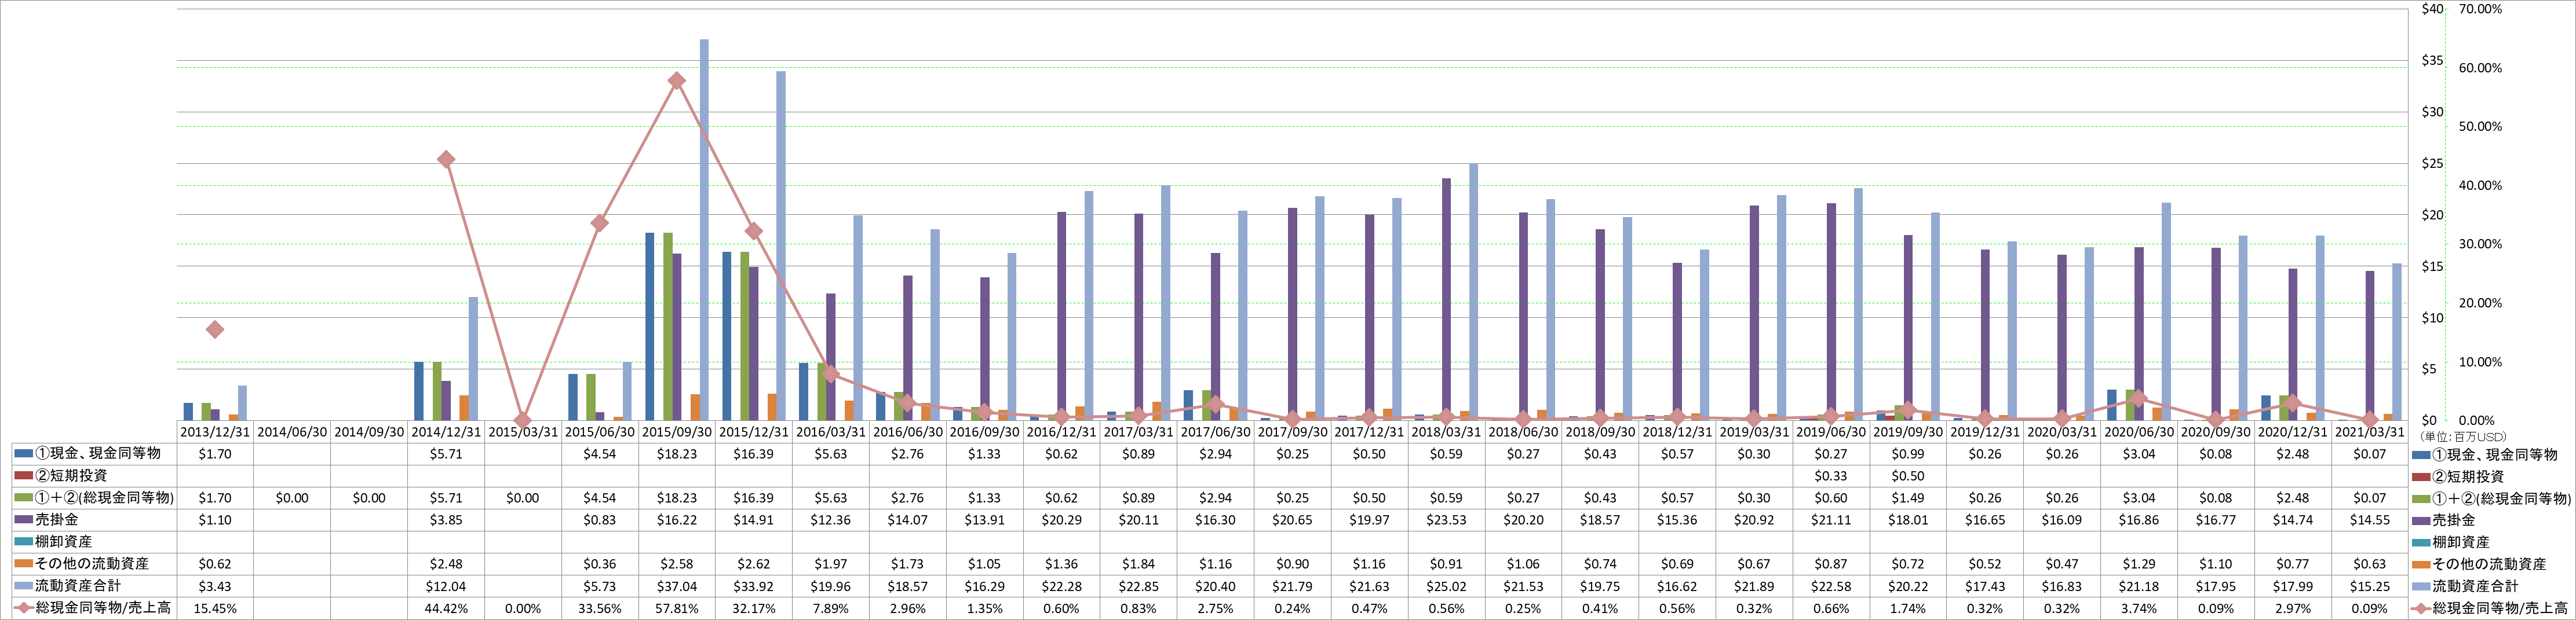Select the 15.45% ratio cell

pyautogui.click(x=215, y=608)
